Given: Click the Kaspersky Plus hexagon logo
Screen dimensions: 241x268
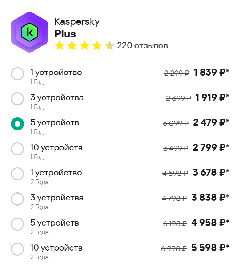Looking at the screenshot, I should [x=29, y=32].
